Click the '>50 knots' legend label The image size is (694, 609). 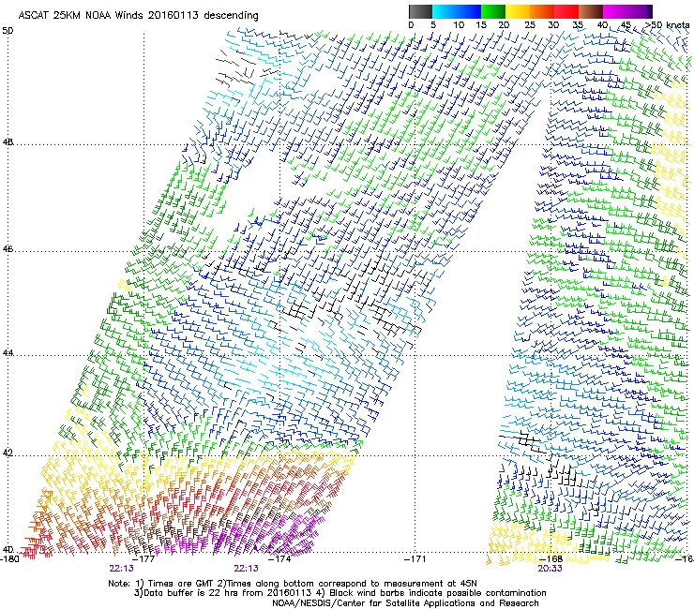(x=668, y=25)
